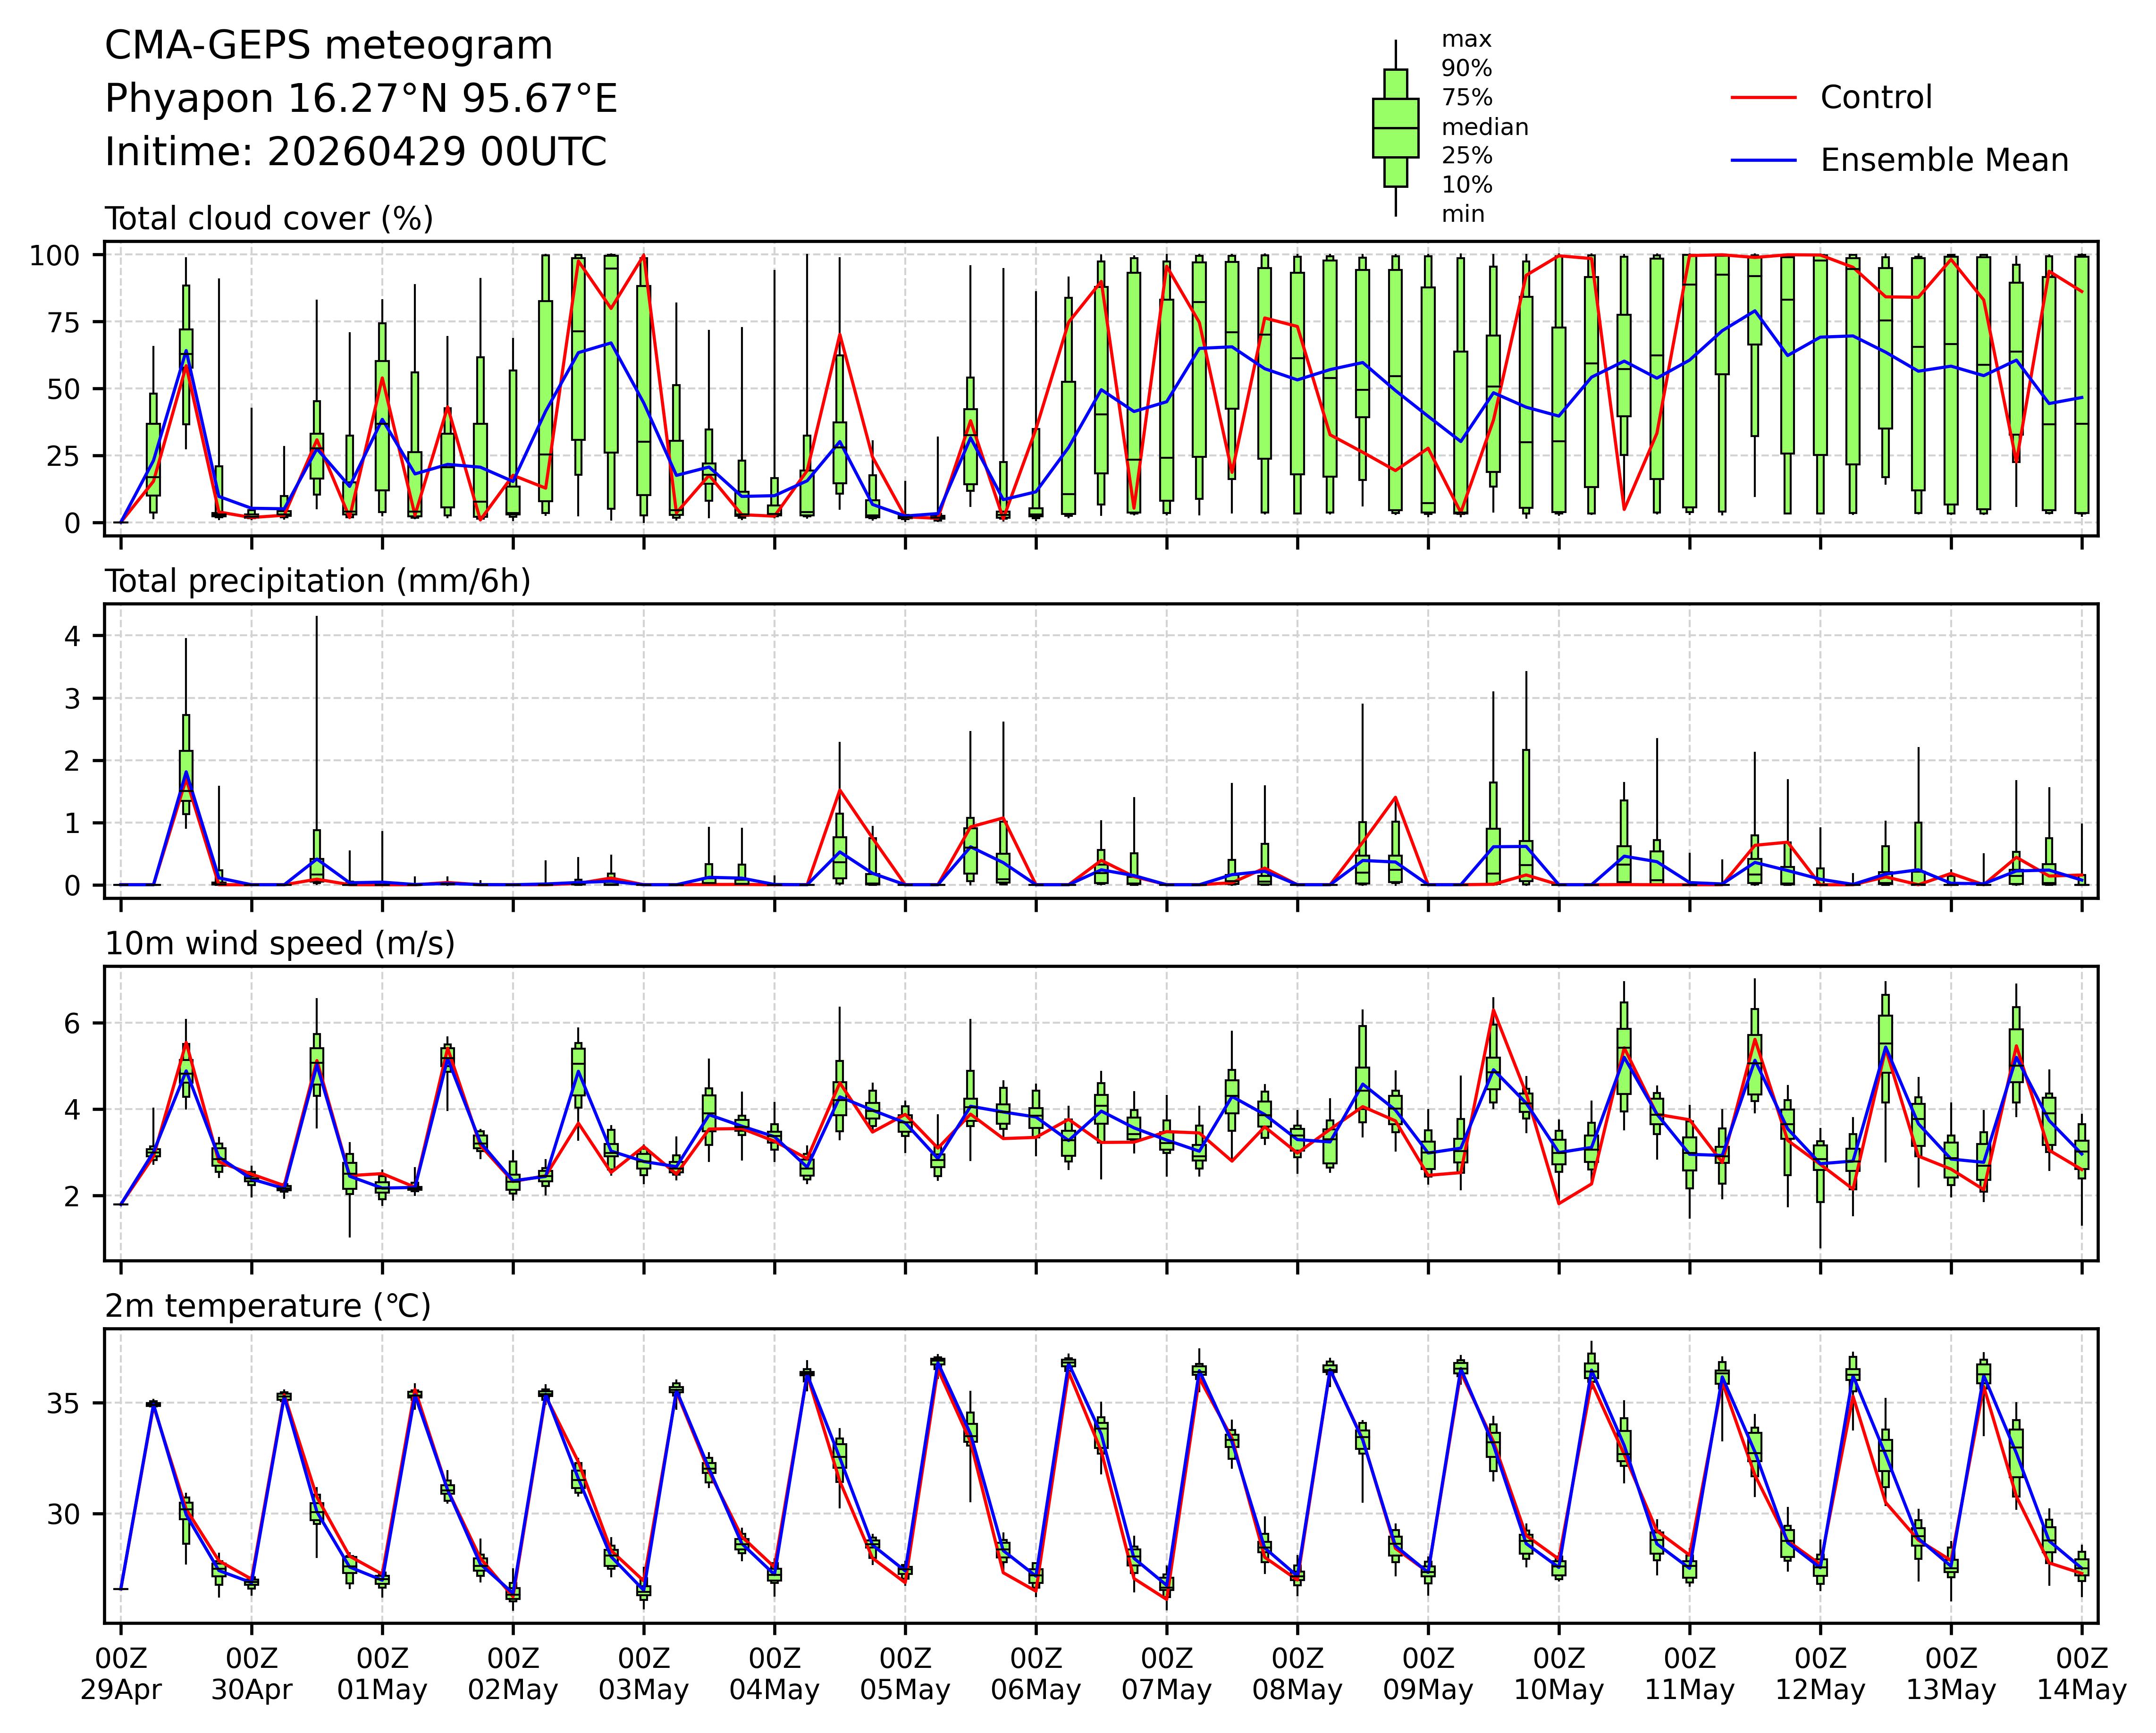
Task: Click the '00Z 29Apr' x-axis label
Action: click(121, 1674)
